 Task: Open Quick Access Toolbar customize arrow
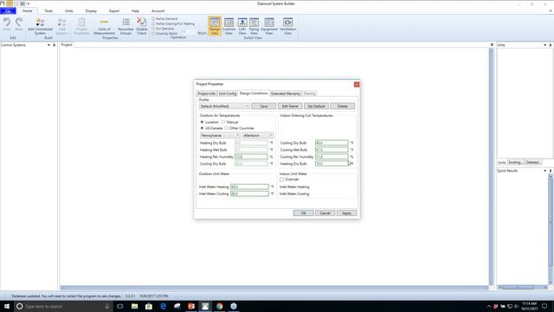pos(29,3)
